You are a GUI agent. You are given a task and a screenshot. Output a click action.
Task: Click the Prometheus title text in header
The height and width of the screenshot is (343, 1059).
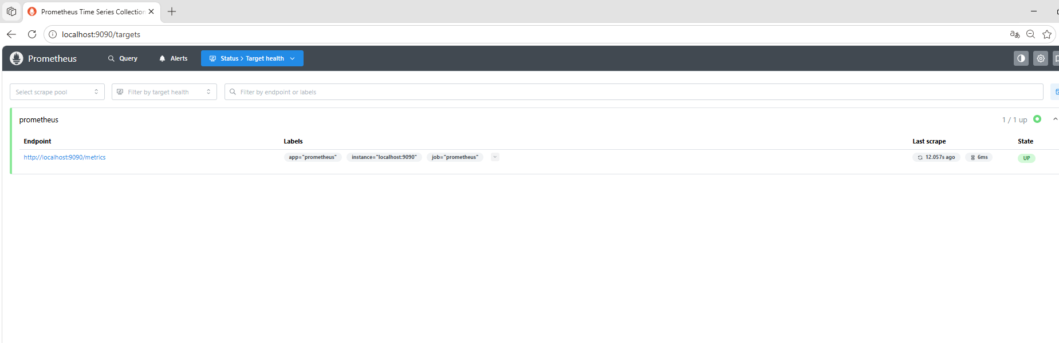point(52,59)
